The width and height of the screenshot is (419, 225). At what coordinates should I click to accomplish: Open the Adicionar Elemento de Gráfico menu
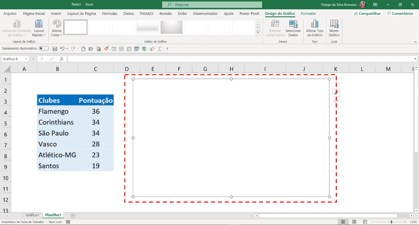coord(17,28)
